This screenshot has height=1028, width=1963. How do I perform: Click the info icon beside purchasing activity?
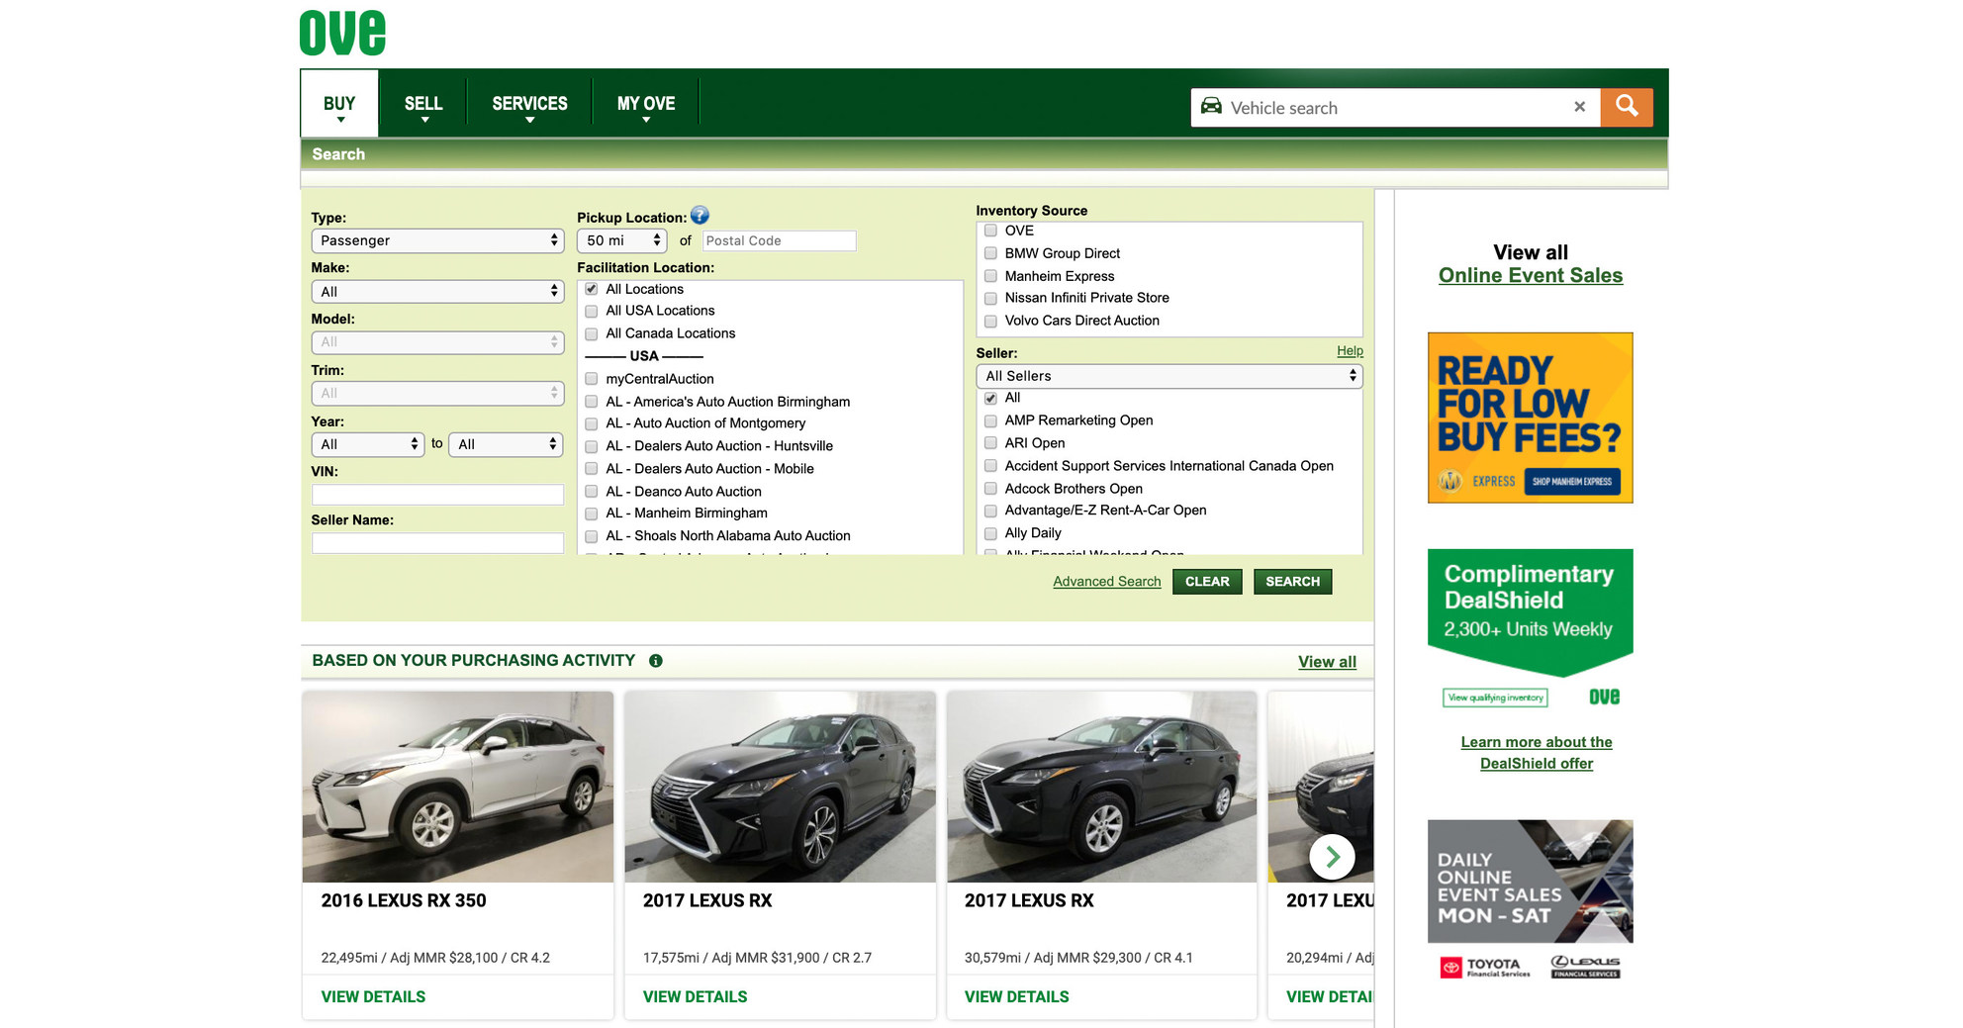point(655,660)
